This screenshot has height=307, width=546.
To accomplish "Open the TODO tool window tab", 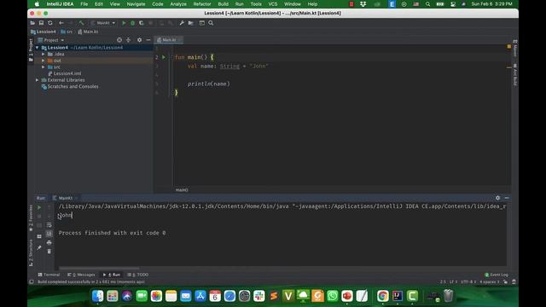I will [x=138, y=275].
